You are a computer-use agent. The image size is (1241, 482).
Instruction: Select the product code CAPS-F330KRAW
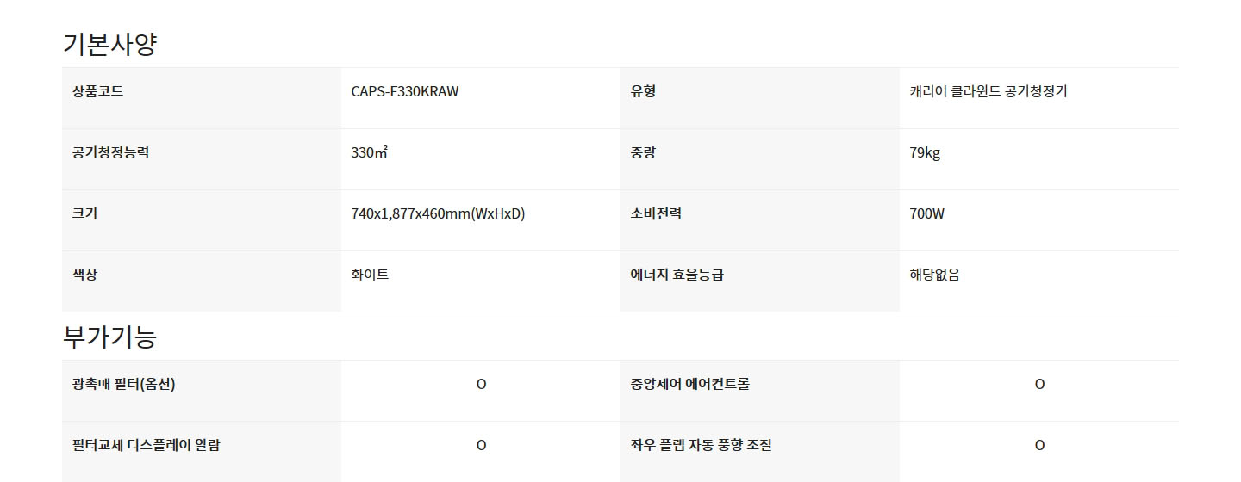coord(405,91)
